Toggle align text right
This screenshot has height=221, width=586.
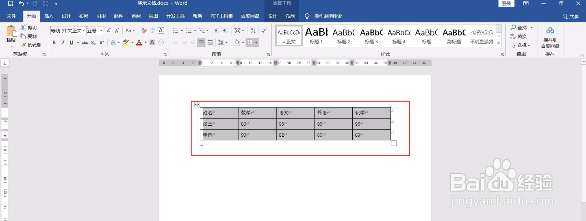click(193, 43)
